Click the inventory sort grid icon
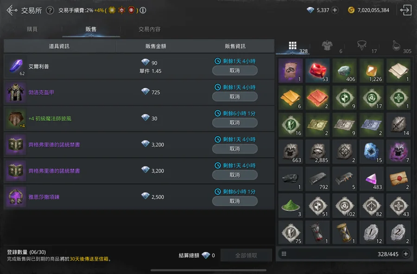 click(x=284, y=254)
